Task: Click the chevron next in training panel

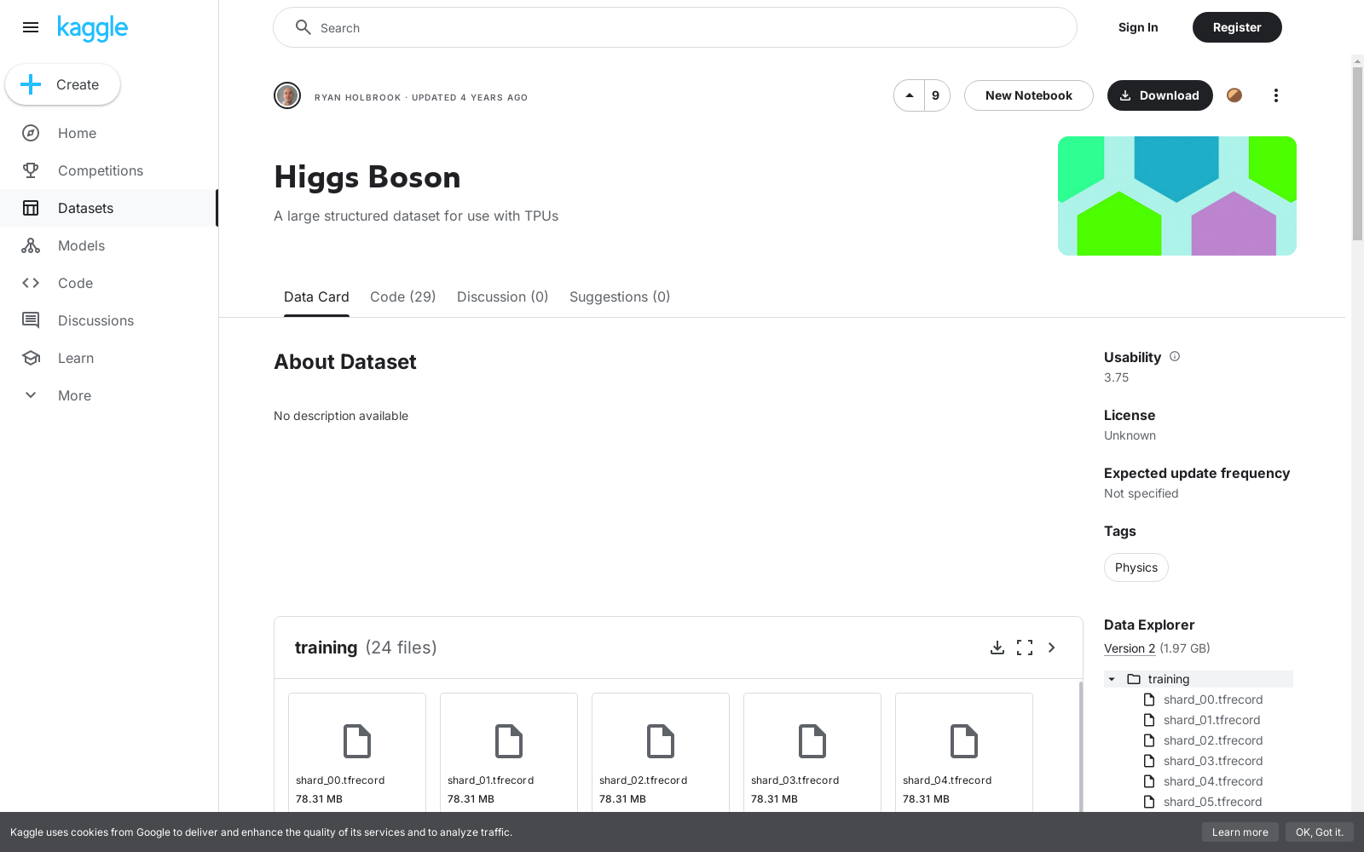Action: [x=1052, y=648]
